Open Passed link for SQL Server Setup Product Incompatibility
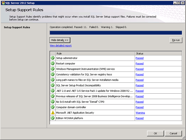The width and height of the screenshot is (186, 140). click(x=139, y=85)
